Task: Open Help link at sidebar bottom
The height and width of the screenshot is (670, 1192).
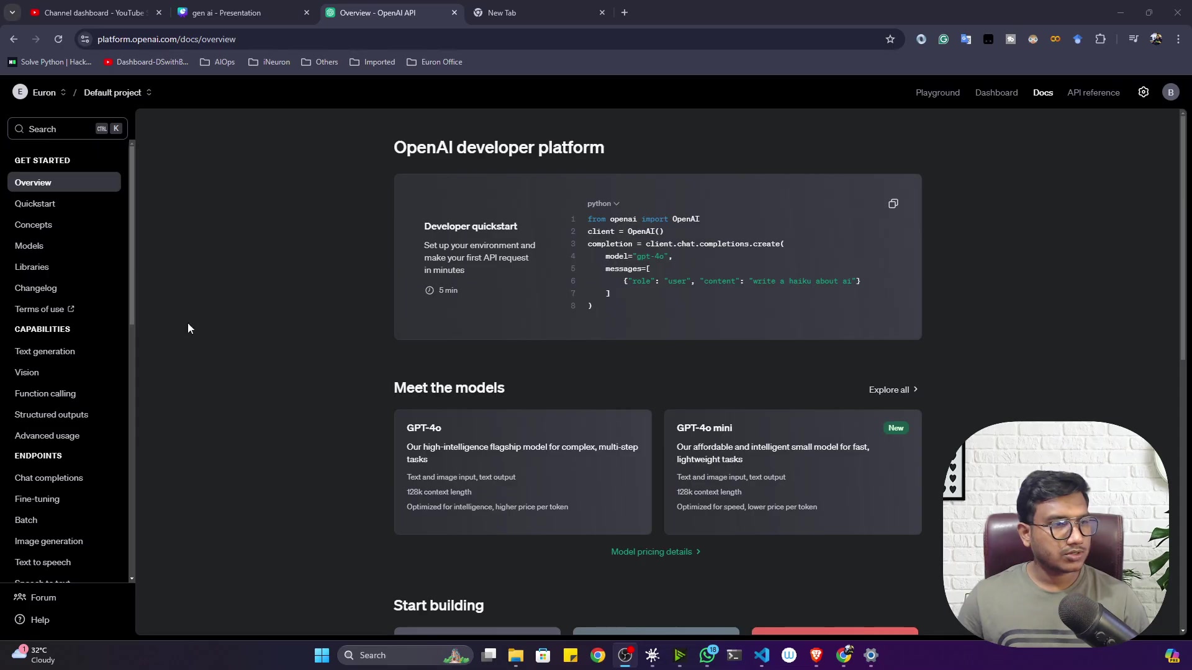Action: click(32, 620)
